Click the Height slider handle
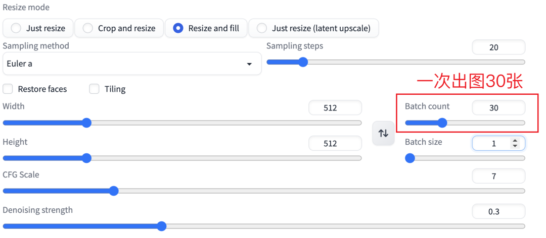 point(86,158)
